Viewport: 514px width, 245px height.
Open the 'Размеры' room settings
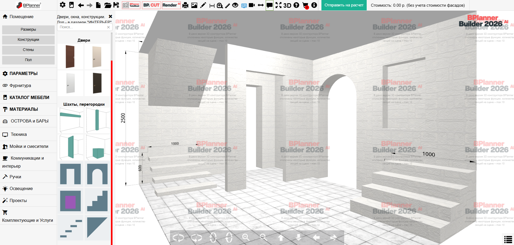[x=28, y=30]
